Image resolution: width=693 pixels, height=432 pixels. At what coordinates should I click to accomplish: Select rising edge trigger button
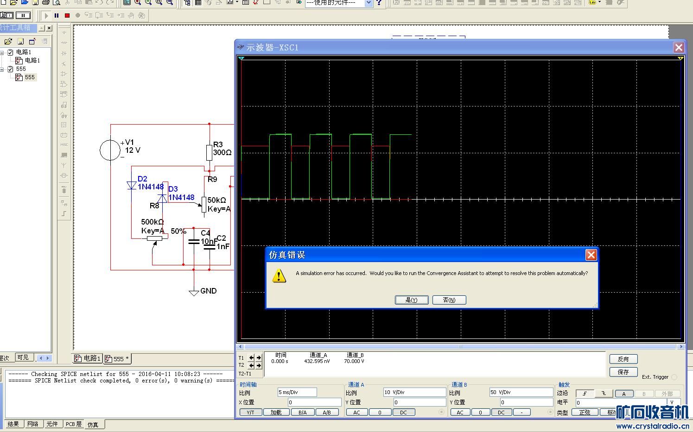tap(585, 394)
